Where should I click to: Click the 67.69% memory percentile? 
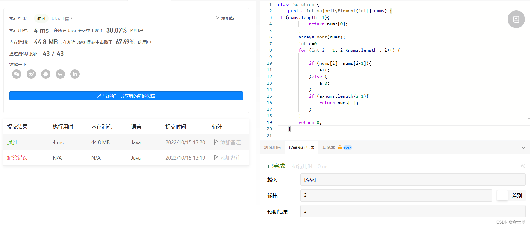[x=125, y=42]
